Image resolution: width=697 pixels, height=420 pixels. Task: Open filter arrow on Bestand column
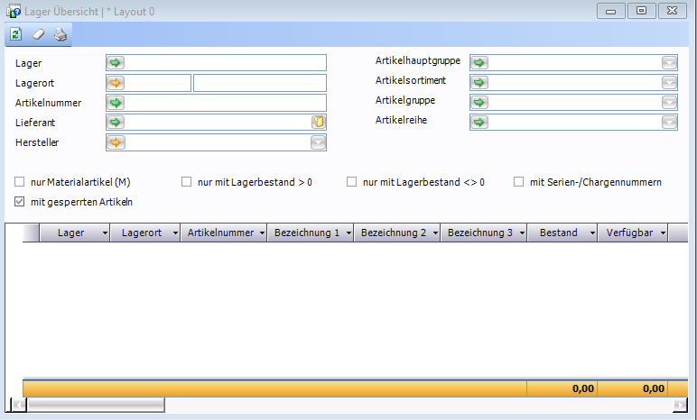coord(591,233)
